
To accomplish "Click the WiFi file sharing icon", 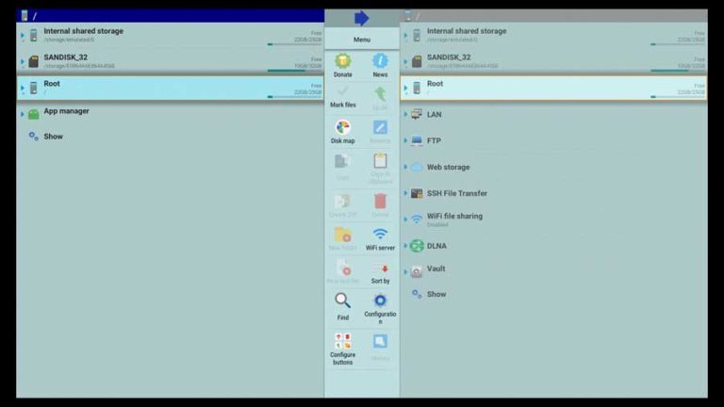I will coord(417,220).
